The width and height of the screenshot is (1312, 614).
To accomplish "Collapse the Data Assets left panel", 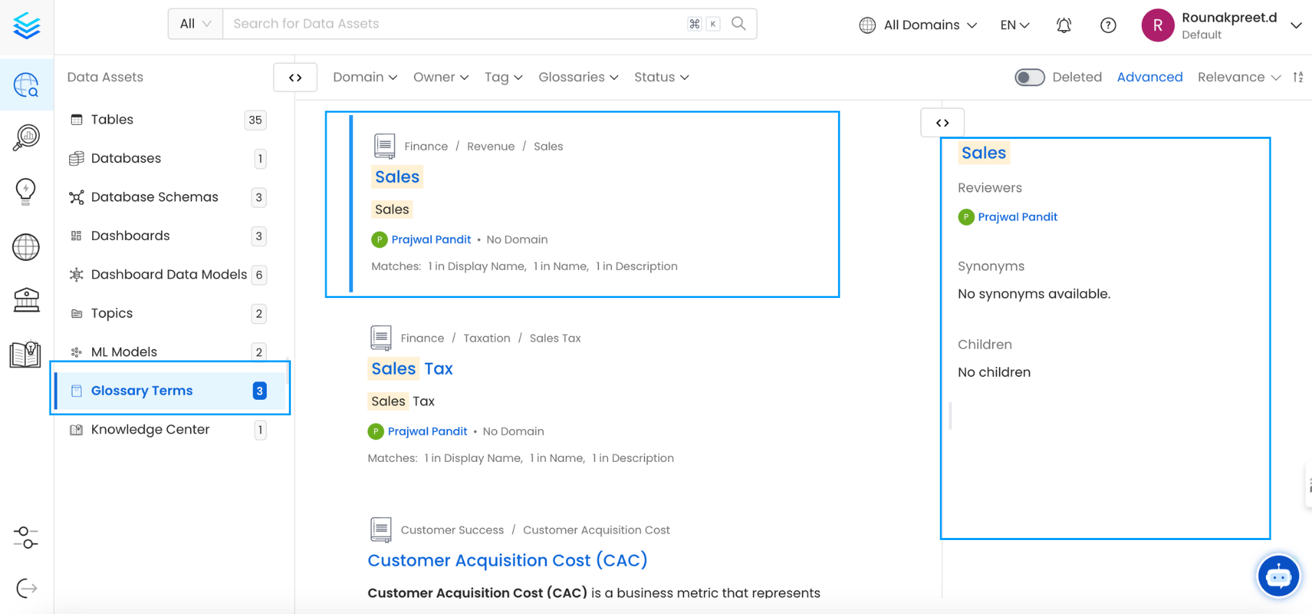I will 295,77.
